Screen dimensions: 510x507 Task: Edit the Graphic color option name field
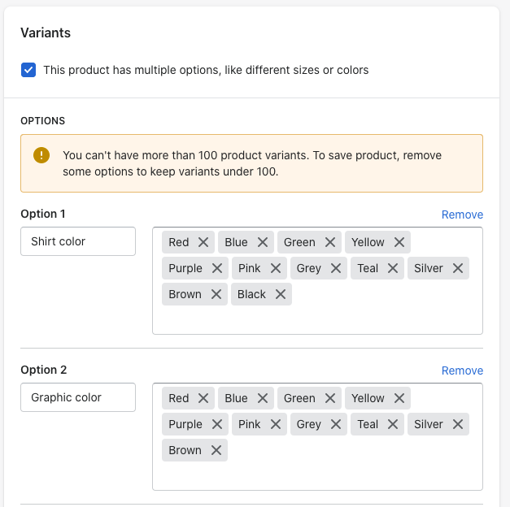[78, 397]
